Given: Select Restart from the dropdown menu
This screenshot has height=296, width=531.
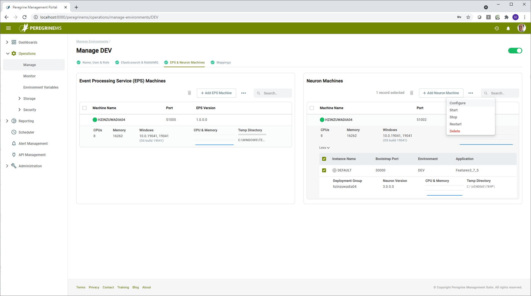Looking at the screenshot, I should tap(470, 124).
